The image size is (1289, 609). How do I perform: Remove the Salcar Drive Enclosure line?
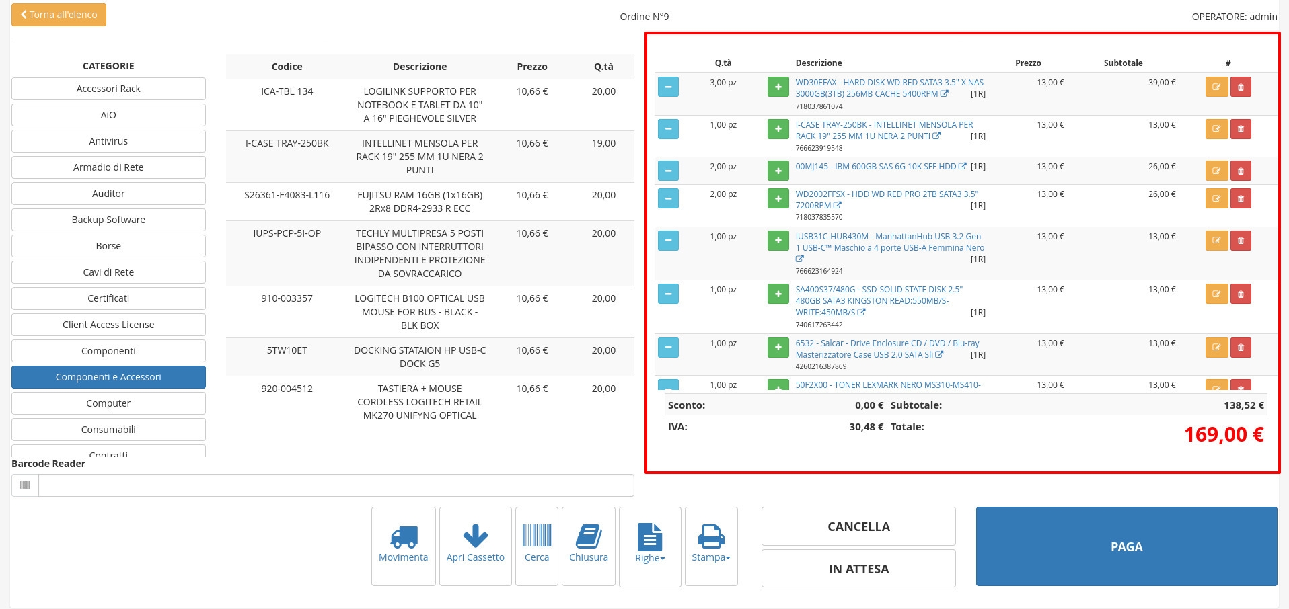1241,348
